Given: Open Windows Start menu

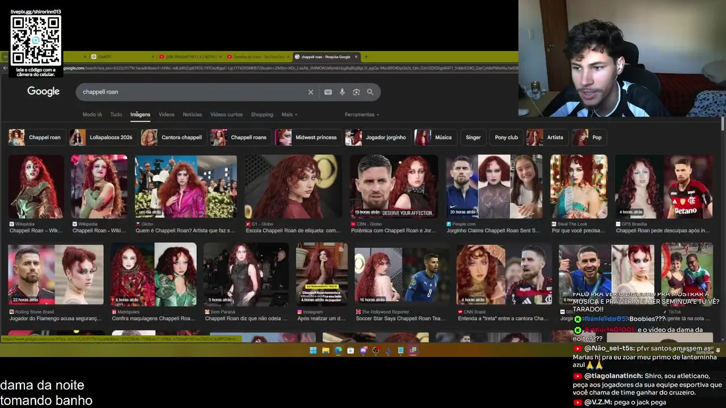Looking at the screenshot, I should click(x=313, y=350).
